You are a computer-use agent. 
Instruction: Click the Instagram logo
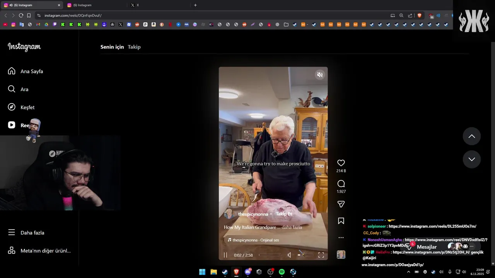tap(24, 47)
